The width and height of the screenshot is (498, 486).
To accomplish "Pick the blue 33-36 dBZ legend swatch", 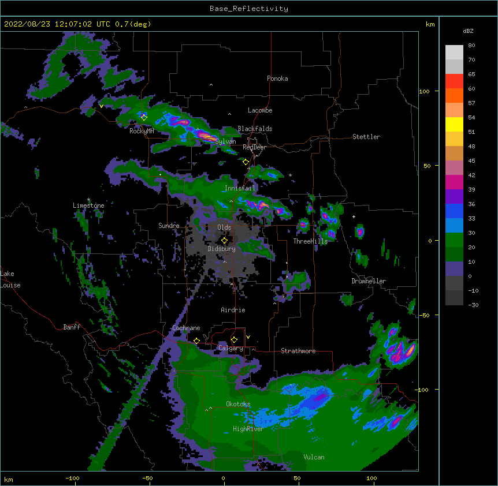I will point(454,211).
